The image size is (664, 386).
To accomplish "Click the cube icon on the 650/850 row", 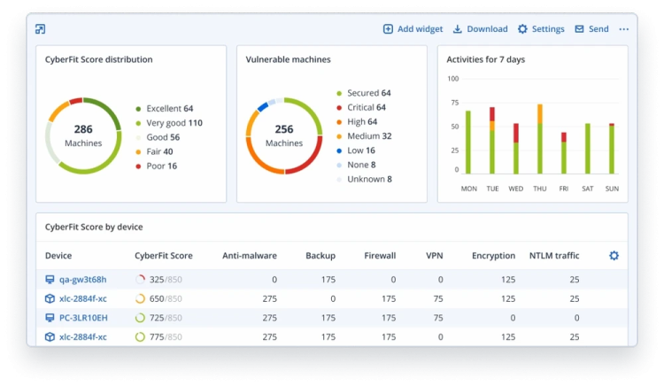I will [x=50, y=298].
